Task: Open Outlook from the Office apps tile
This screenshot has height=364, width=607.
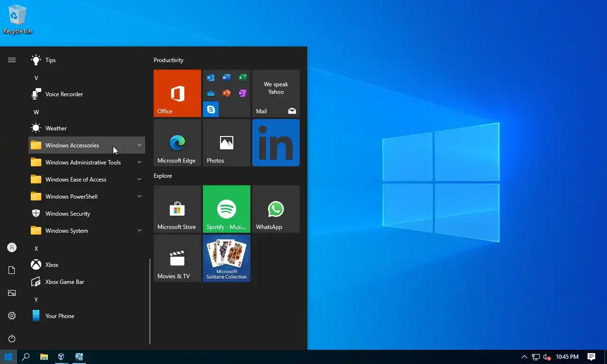Action: (x=211, y=77)
